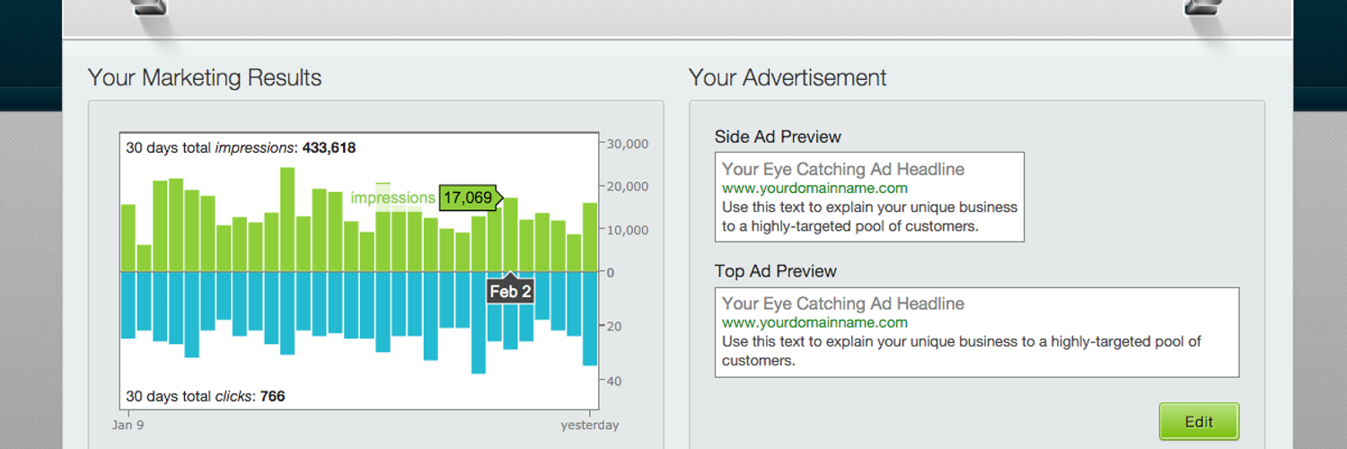
Task: Click the Top Ad preview headline
Action: coord(842,304)
